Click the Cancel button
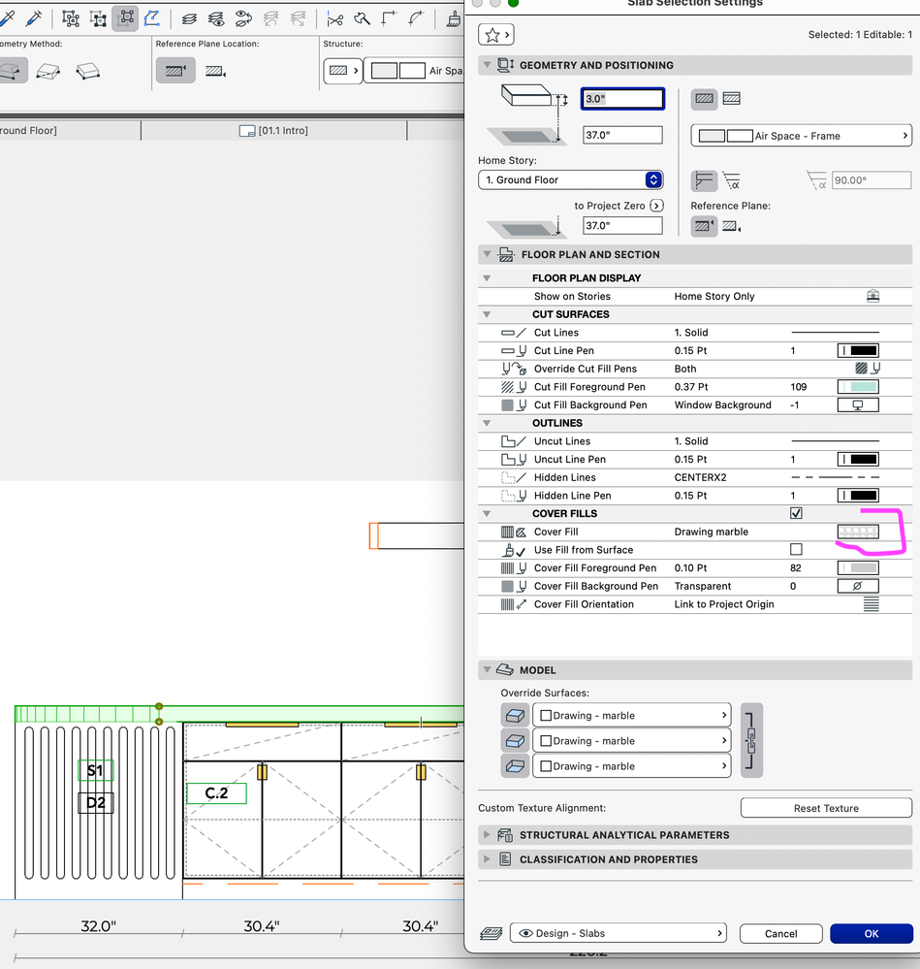 coord(781,933)
